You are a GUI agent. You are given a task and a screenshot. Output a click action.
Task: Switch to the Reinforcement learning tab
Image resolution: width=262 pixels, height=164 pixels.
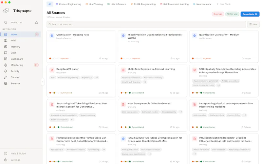pos(175,4)
